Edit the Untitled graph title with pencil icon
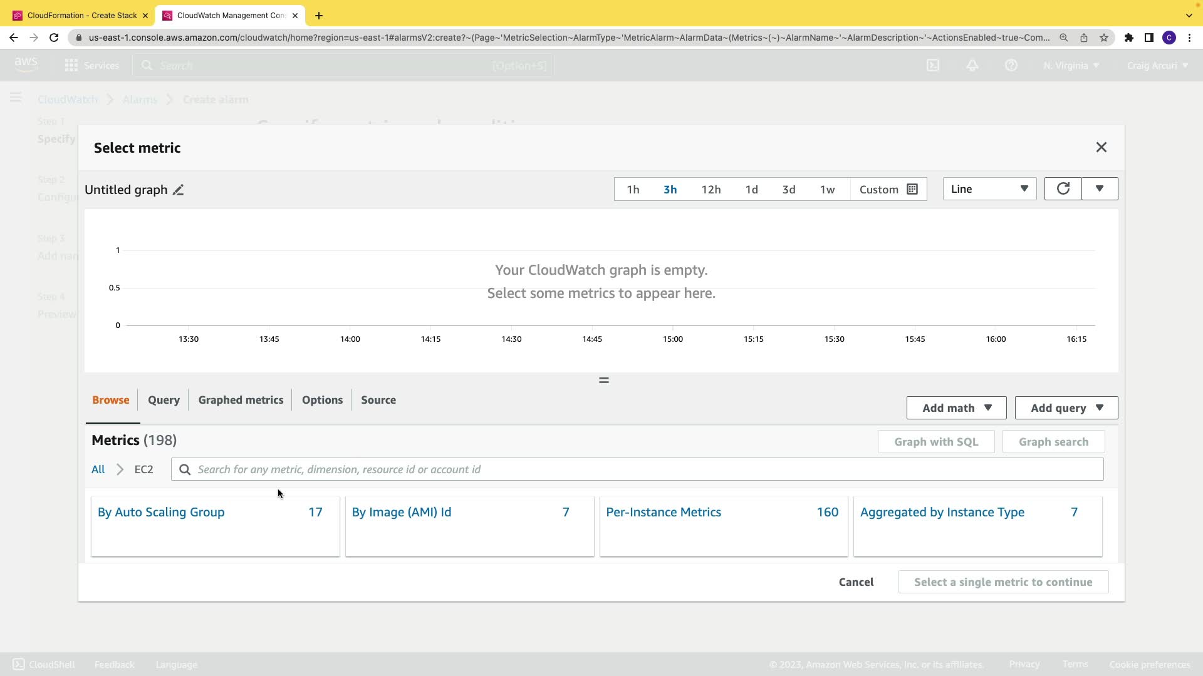The height and width of the screenshot is (676, 1203). pos(179,190)
